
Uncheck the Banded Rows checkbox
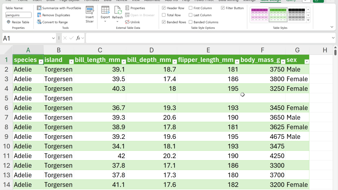(164, 22)
